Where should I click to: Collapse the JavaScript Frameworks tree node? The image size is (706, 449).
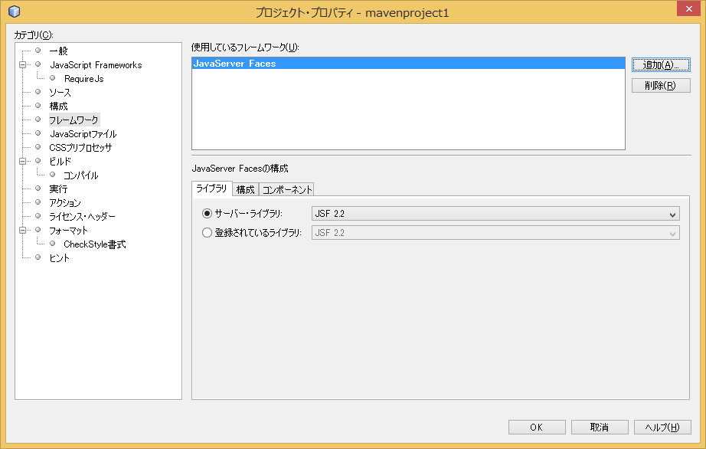tap(24, 64)
